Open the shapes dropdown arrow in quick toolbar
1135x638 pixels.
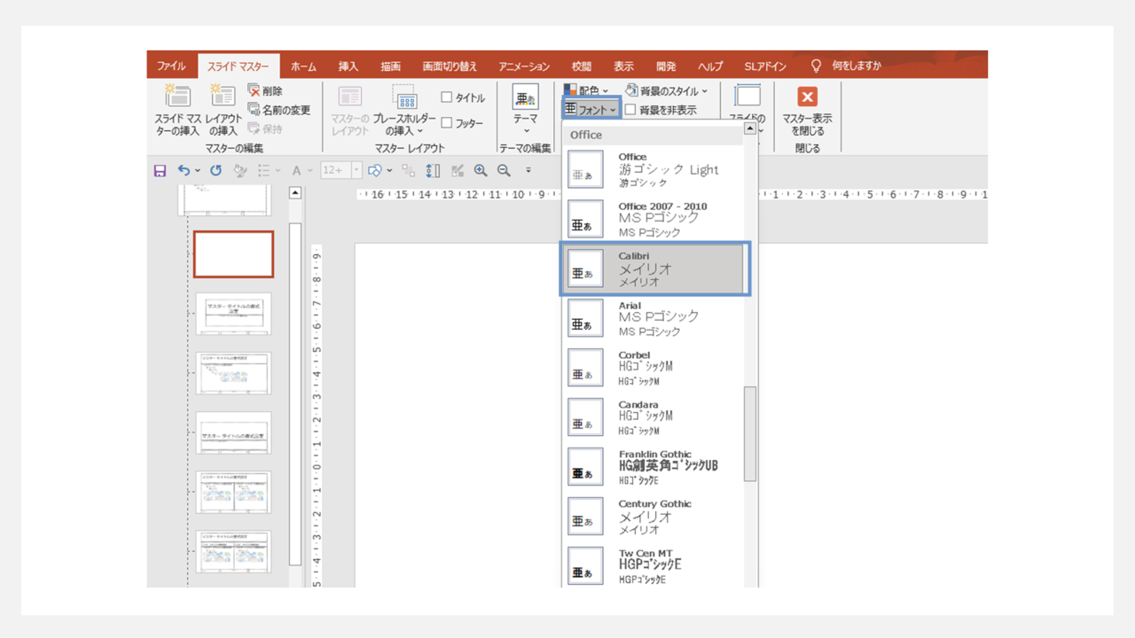[x=388, y=170]
